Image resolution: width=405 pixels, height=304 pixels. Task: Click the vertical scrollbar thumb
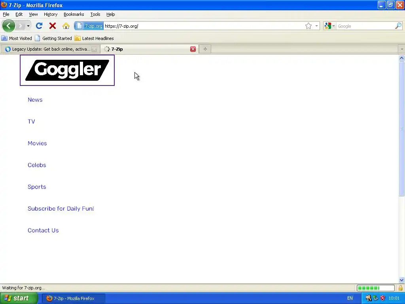[x=401, y=129]
